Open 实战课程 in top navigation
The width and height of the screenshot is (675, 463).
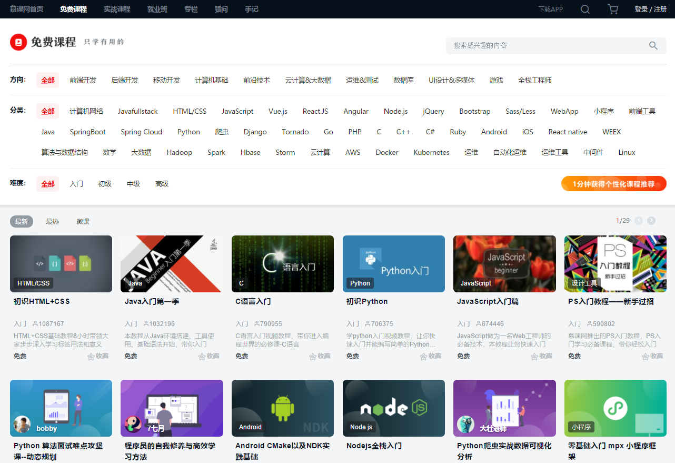[117, 9]
